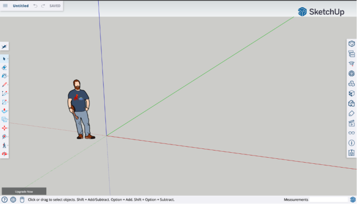Select the Orbit tool
357x204 pixels.
coord(4,154)
